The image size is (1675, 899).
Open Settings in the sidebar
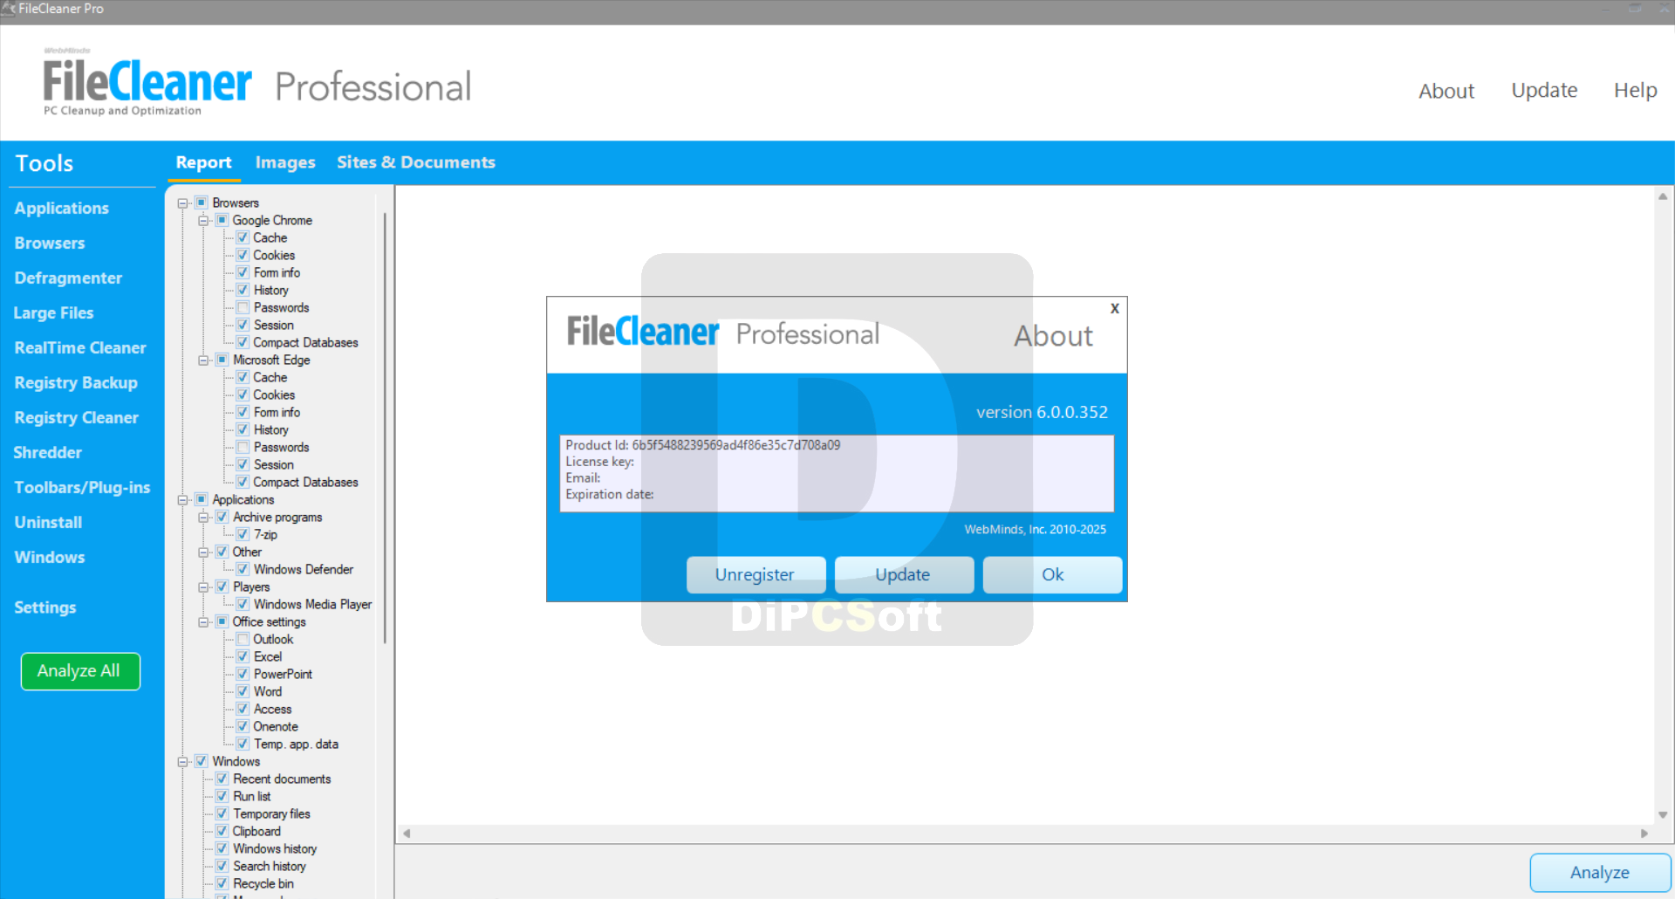[x=45, y=607]
